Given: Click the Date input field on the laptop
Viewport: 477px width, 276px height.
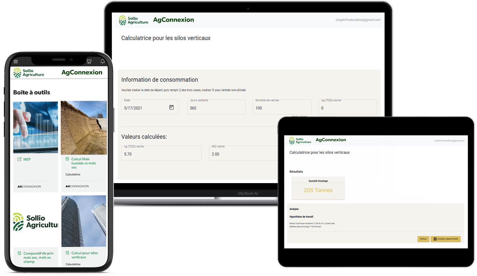Looking at the screenshot, I should (x=150, y=107).
